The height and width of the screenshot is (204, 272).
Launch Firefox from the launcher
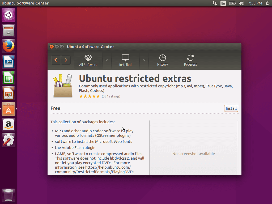pos(8,46)
